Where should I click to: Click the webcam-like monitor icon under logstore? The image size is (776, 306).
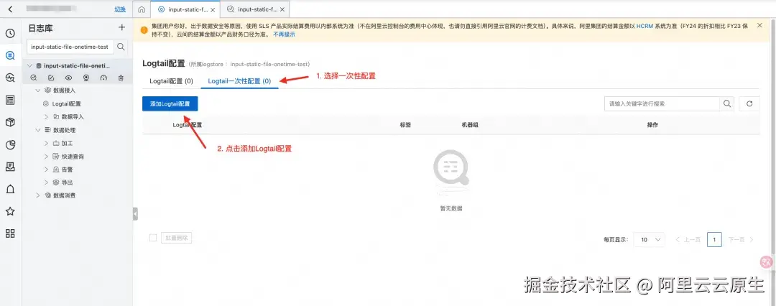click(x=86, y=78)
